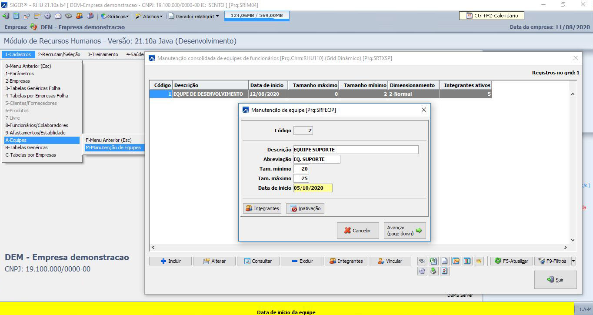Viewport: 593px width, 315px height.
Task: Click the two-people users icon in the top toolbar
Action: point(79,16)
